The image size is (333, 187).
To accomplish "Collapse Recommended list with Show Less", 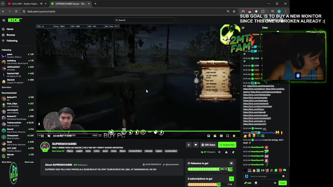I will point(29,162).
